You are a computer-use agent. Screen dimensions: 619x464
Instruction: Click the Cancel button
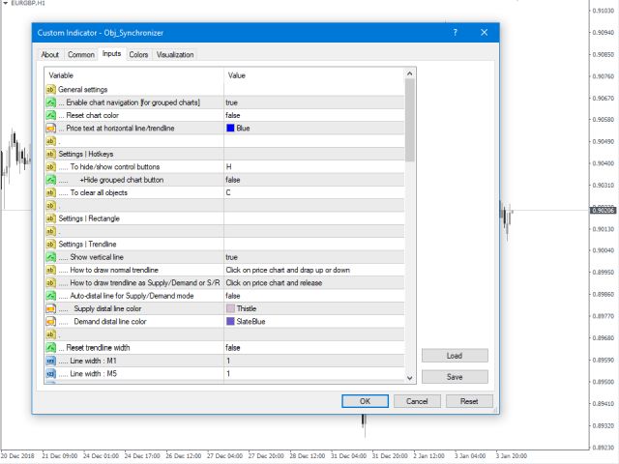(x=417, y=401)
